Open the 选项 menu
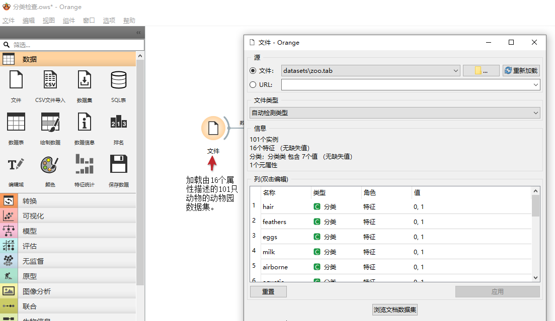 click(109, 21)
